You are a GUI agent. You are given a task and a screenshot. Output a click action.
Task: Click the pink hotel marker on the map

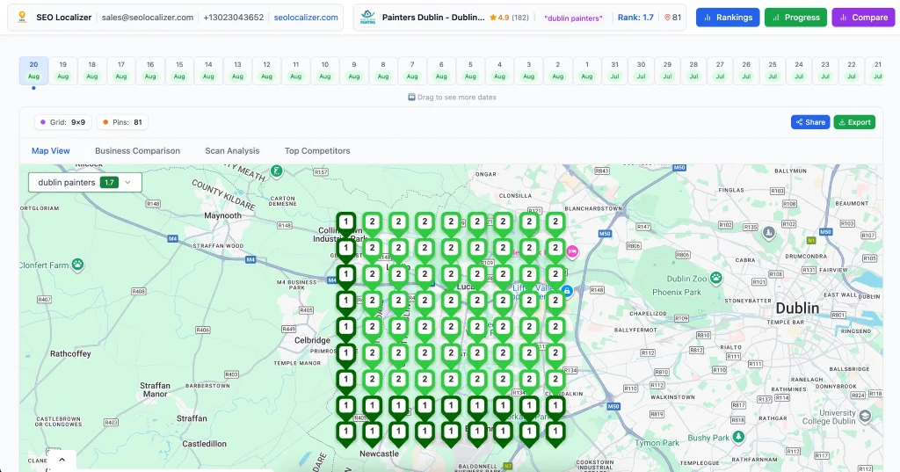pos(571,251)
